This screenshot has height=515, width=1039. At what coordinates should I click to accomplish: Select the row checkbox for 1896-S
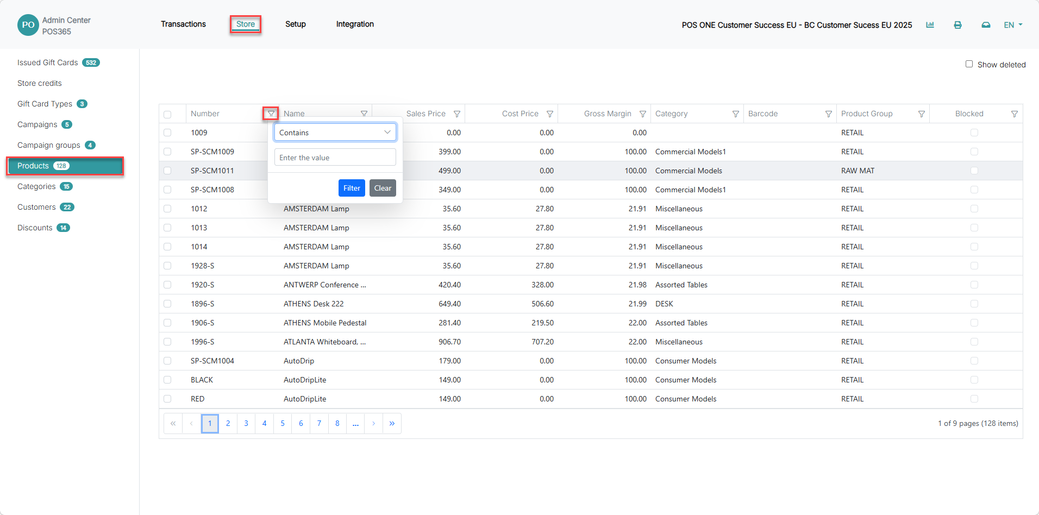[167, 304]
